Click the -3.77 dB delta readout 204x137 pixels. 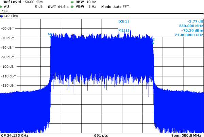[x=195, y=21]
